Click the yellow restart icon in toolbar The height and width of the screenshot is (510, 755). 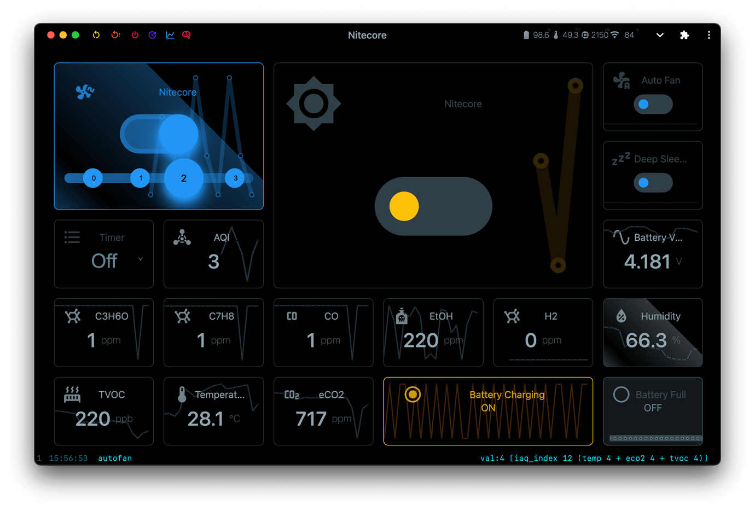tap(96, 34)
